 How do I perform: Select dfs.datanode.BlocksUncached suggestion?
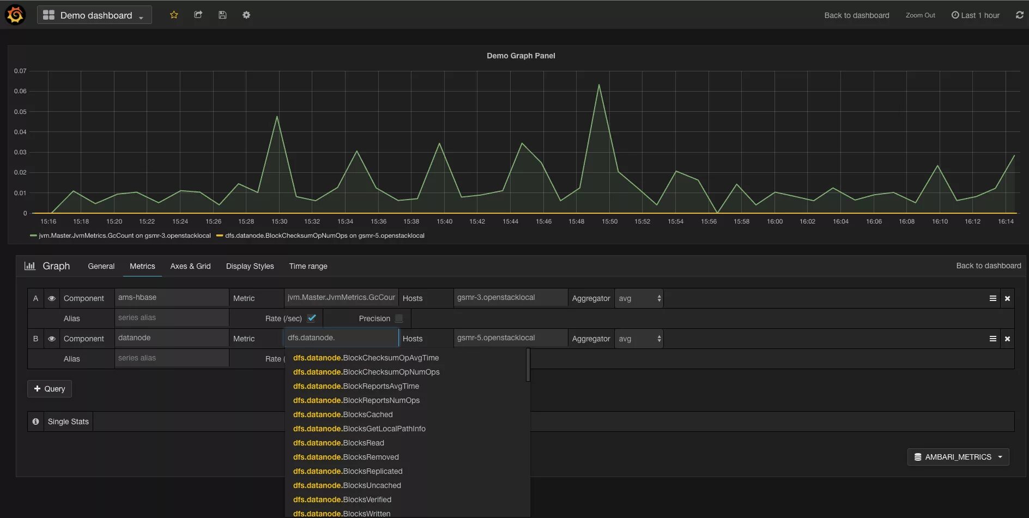click(x=347, y=485)
